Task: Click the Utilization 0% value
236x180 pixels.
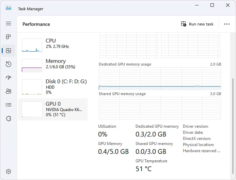Action: point(103,134)
